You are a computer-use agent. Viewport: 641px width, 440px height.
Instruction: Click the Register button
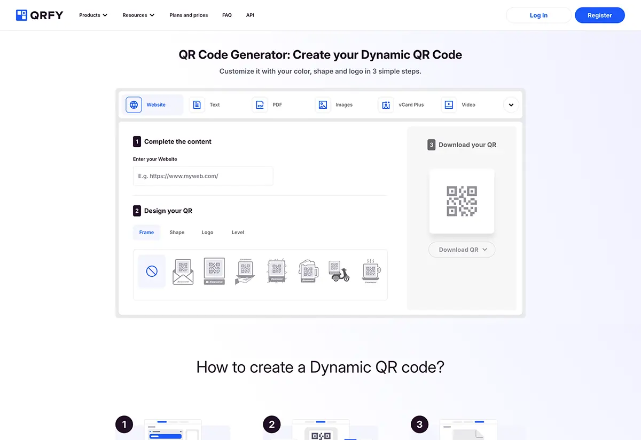pos(600,15)
